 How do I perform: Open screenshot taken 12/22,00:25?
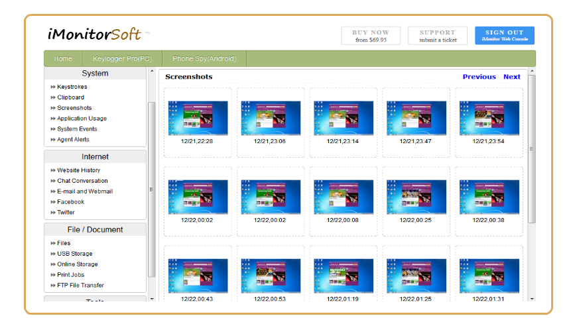(x=417, y=197)
